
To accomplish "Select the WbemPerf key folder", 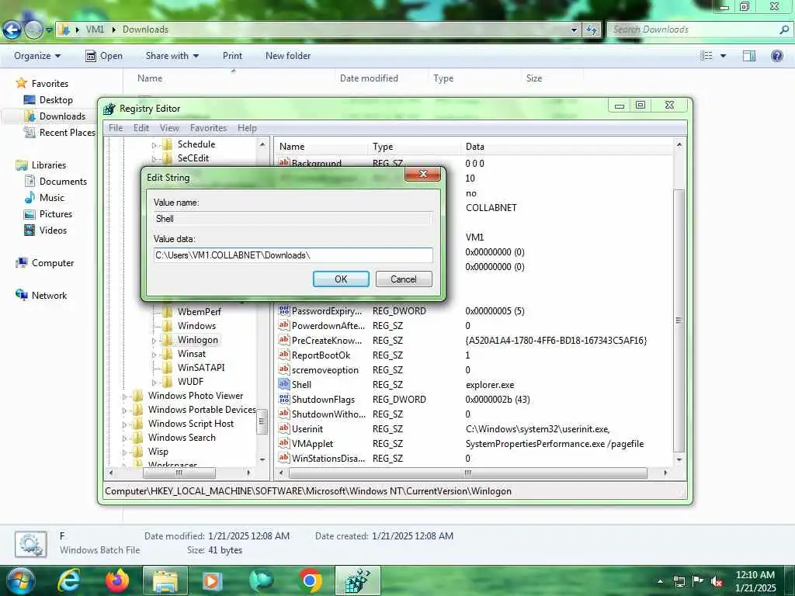I will tap(168, 312).
